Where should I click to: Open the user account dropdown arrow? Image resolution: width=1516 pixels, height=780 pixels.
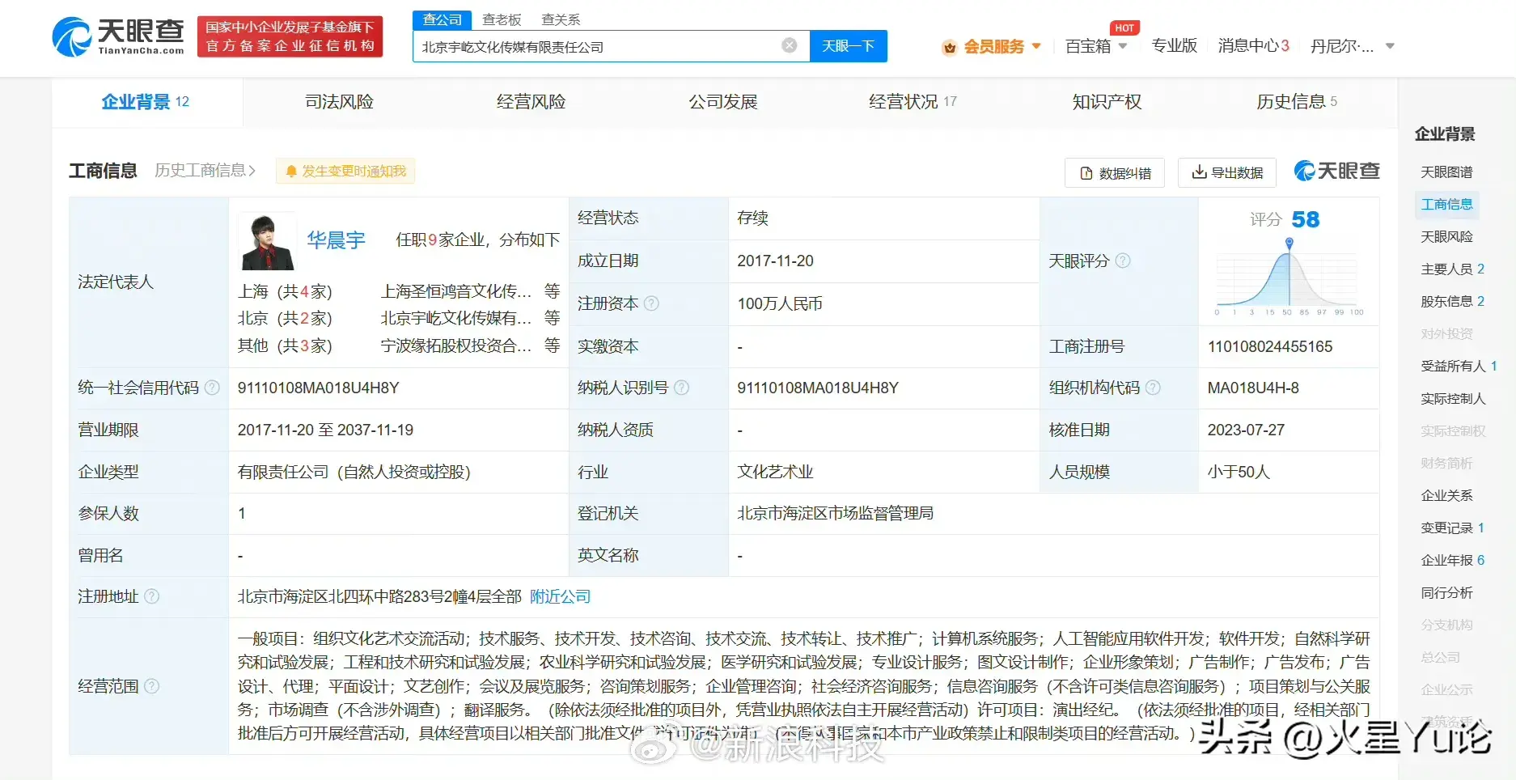click(1390, 46)
